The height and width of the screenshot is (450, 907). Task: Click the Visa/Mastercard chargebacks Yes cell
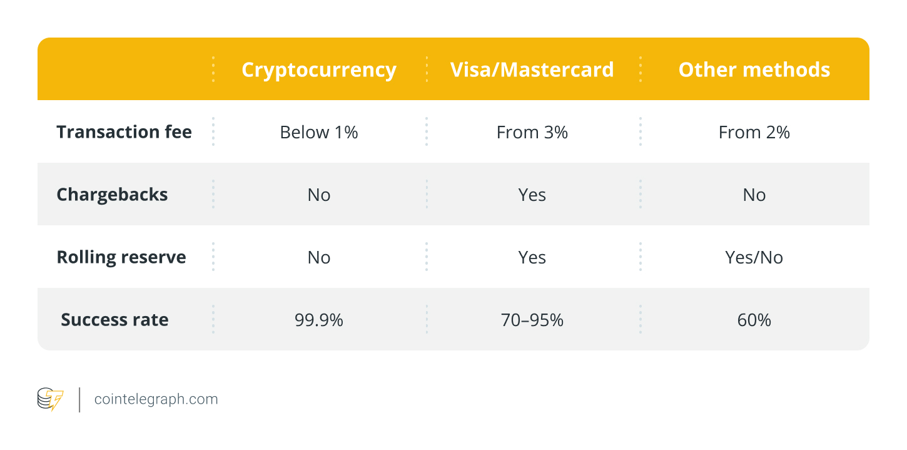click(532, 195)
